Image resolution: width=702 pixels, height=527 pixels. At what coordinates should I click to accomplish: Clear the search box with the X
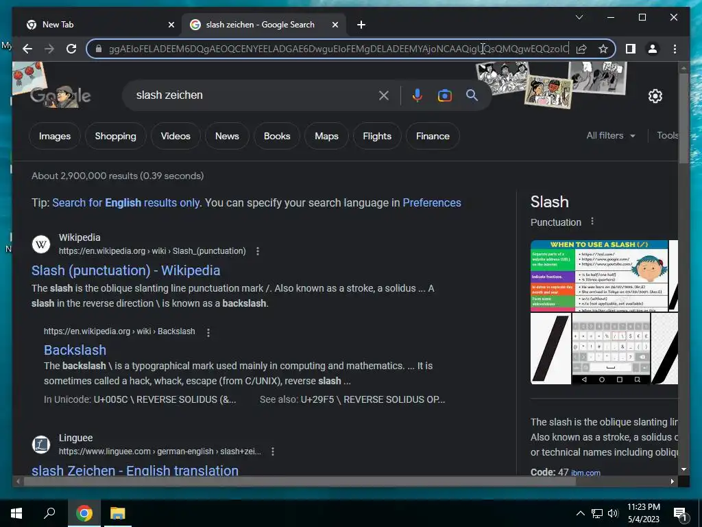point(384,95)
